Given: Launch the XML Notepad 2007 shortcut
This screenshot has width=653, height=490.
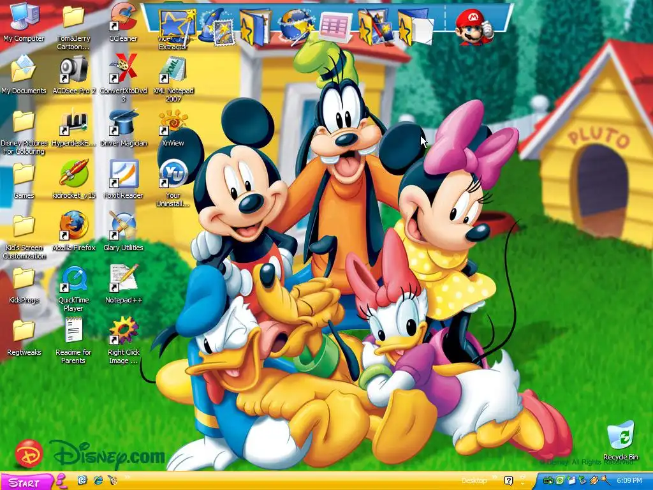Looking at the screenshot, I should coord(173,79).
